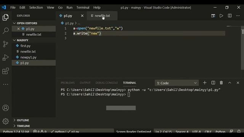Open the View menu
The height and width of the screenshot is (137, 244).
coord(50,8)
